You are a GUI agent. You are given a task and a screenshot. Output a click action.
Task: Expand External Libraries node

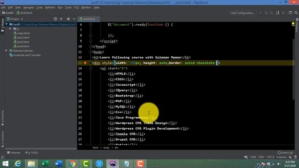(x=6, y=51)
